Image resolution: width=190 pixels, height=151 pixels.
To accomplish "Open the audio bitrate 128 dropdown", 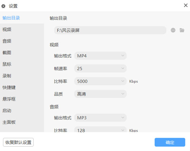I will click(x=100, y=129).
